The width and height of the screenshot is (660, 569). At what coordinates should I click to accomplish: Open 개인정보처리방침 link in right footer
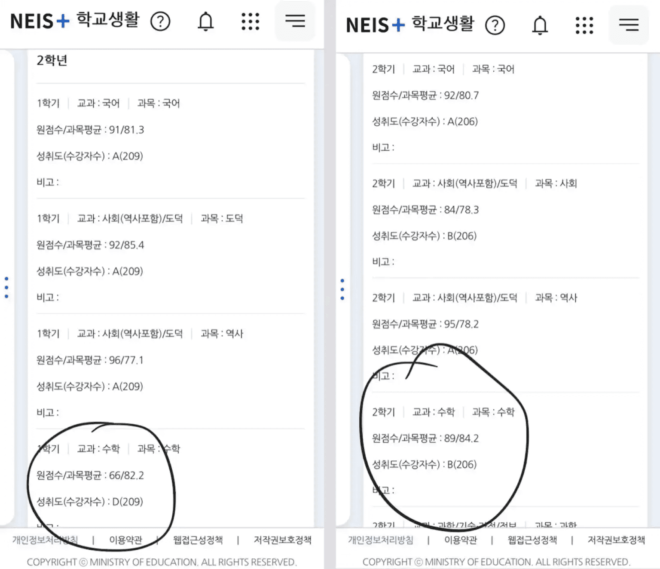pos(381,540)
